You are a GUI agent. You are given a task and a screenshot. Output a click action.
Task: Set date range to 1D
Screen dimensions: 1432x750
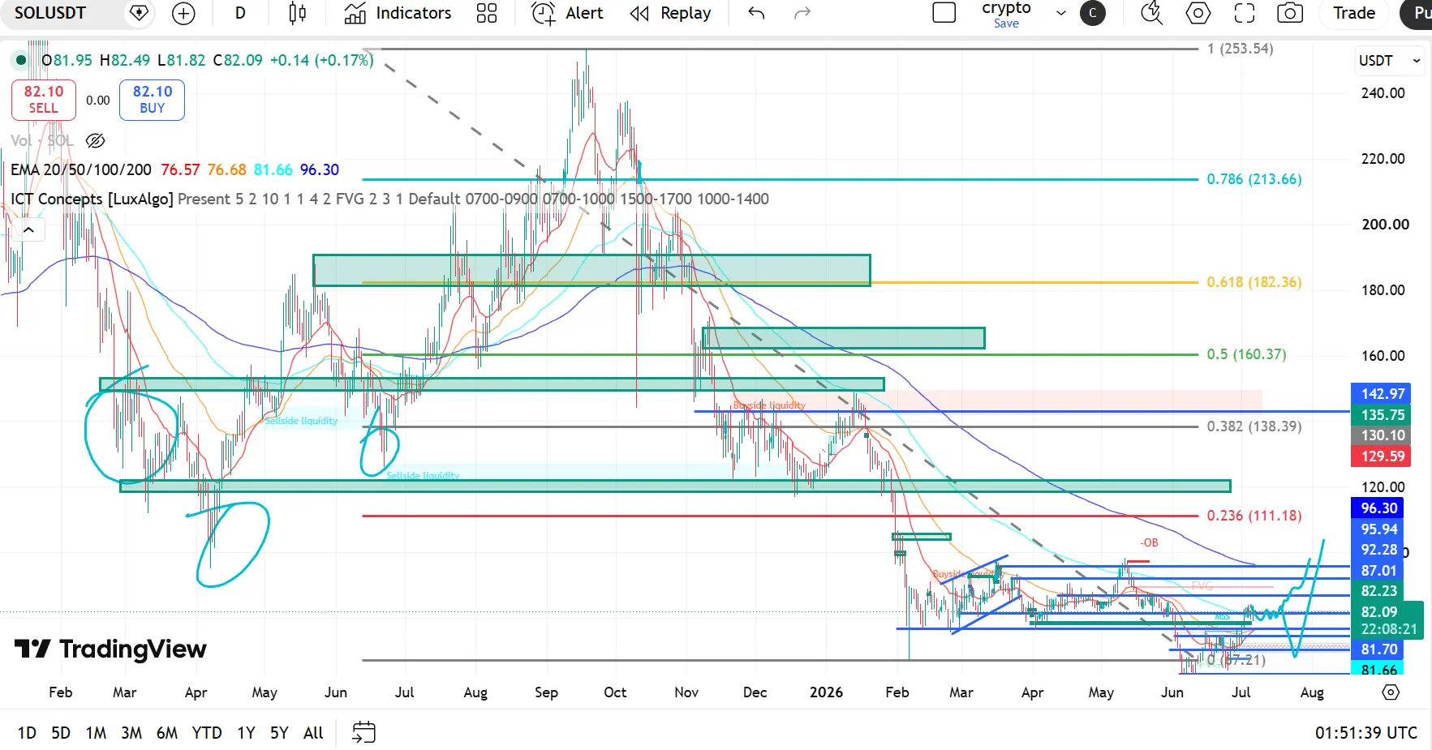[x=27, y=733]
